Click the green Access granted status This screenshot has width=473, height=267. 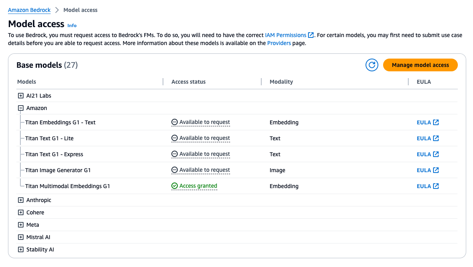tap(195, 186)
